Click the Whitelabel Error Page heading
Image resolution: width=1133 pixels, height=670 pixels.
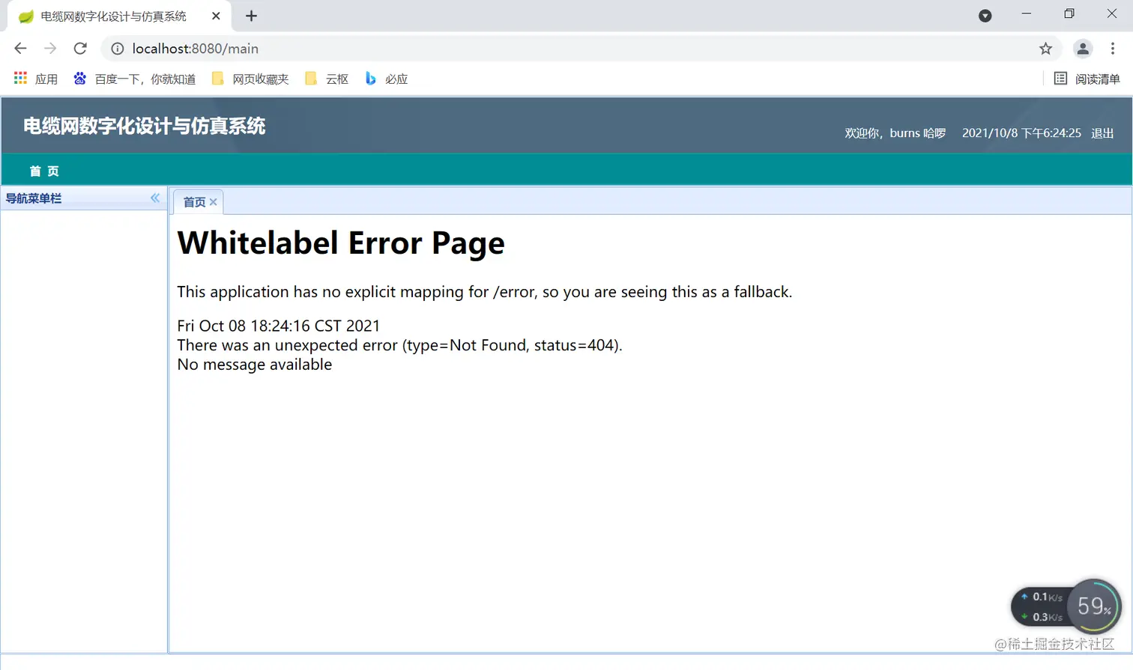point(341,243)
